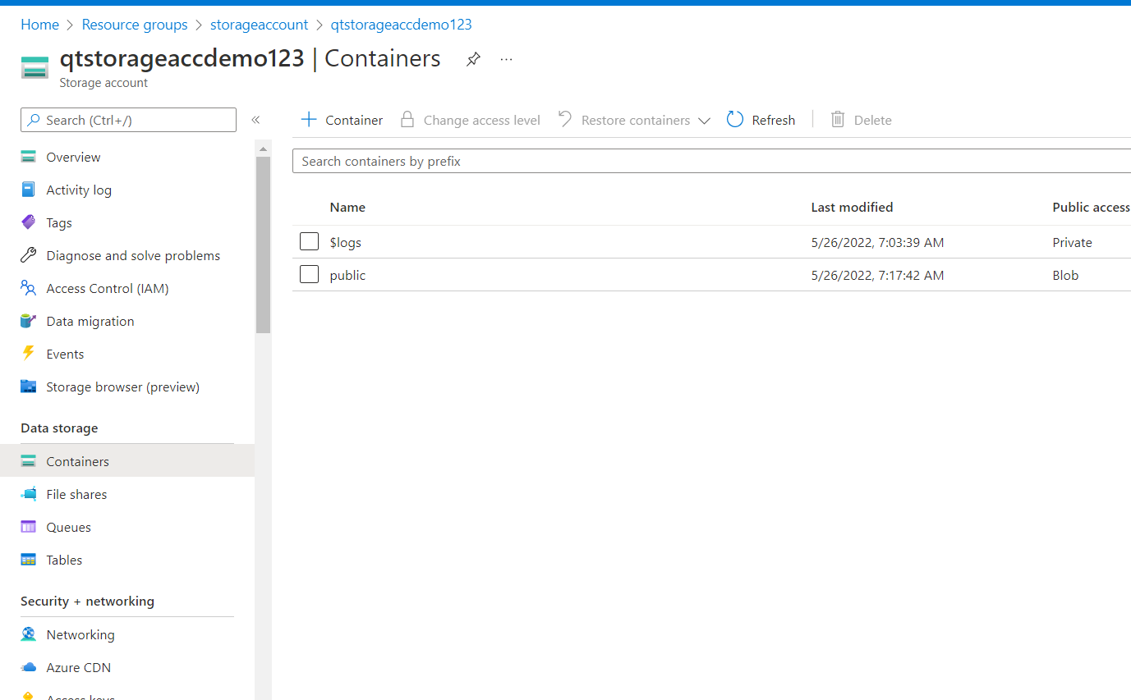
Task: Click the Refresh circular arrow icon
Action: pos(735,120)
